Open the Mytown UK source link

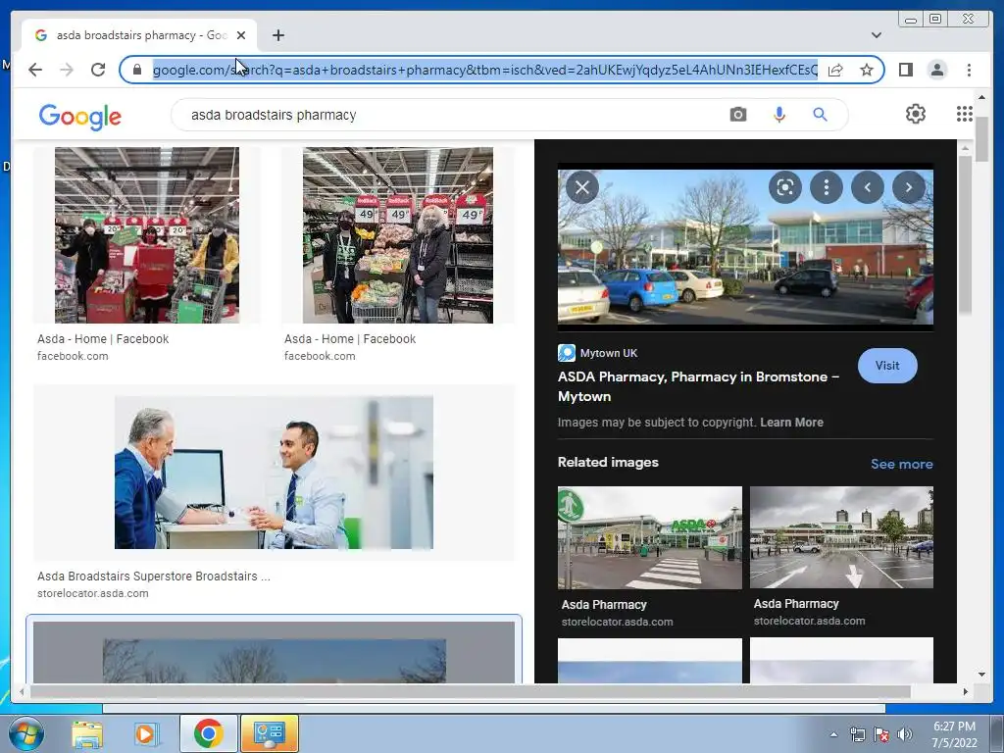click(598, 353)
